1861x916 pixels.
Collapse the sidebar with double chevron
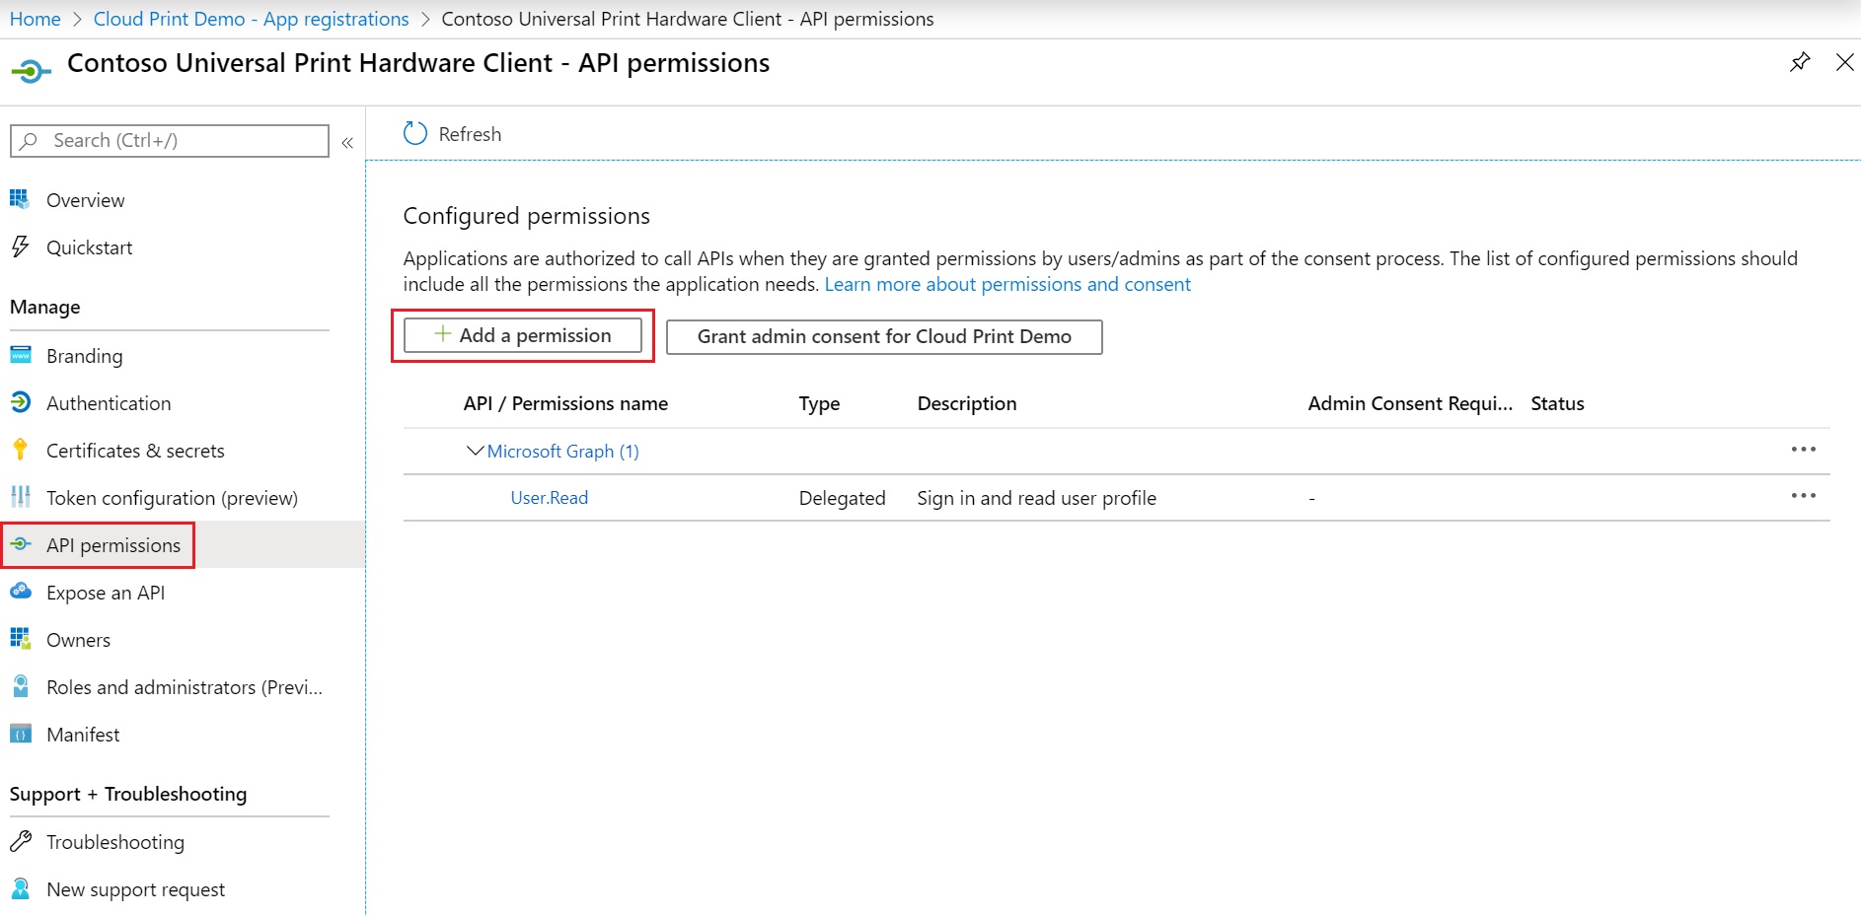click(347, 142)
